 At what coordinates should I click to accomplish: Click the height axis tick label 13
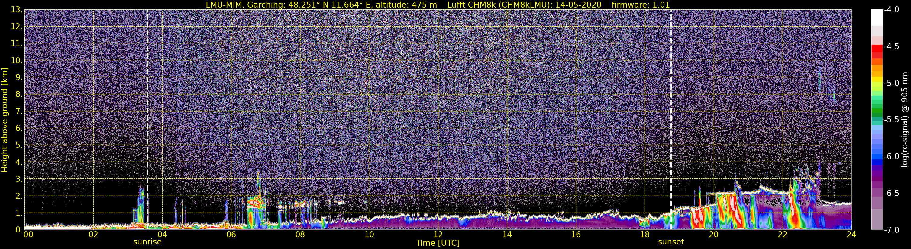pos(16,10)
